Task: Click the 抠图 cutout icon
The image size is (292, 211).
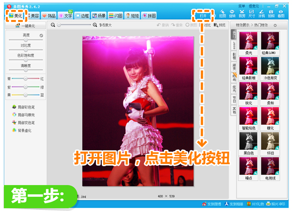Action: (223, 14)
